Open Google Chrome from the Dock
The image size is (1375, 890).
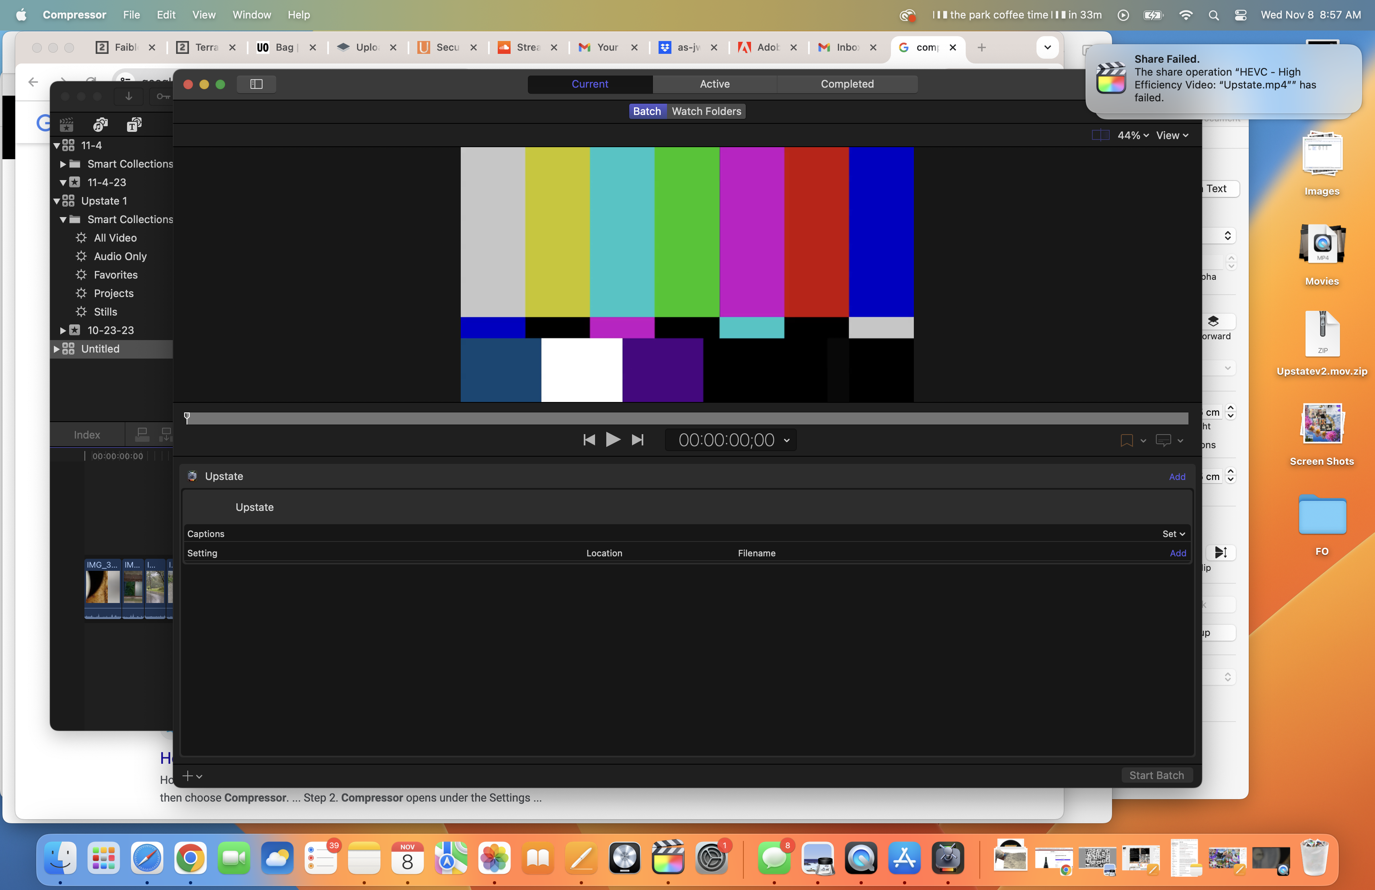pyautogui.click(x=190, y=857)
